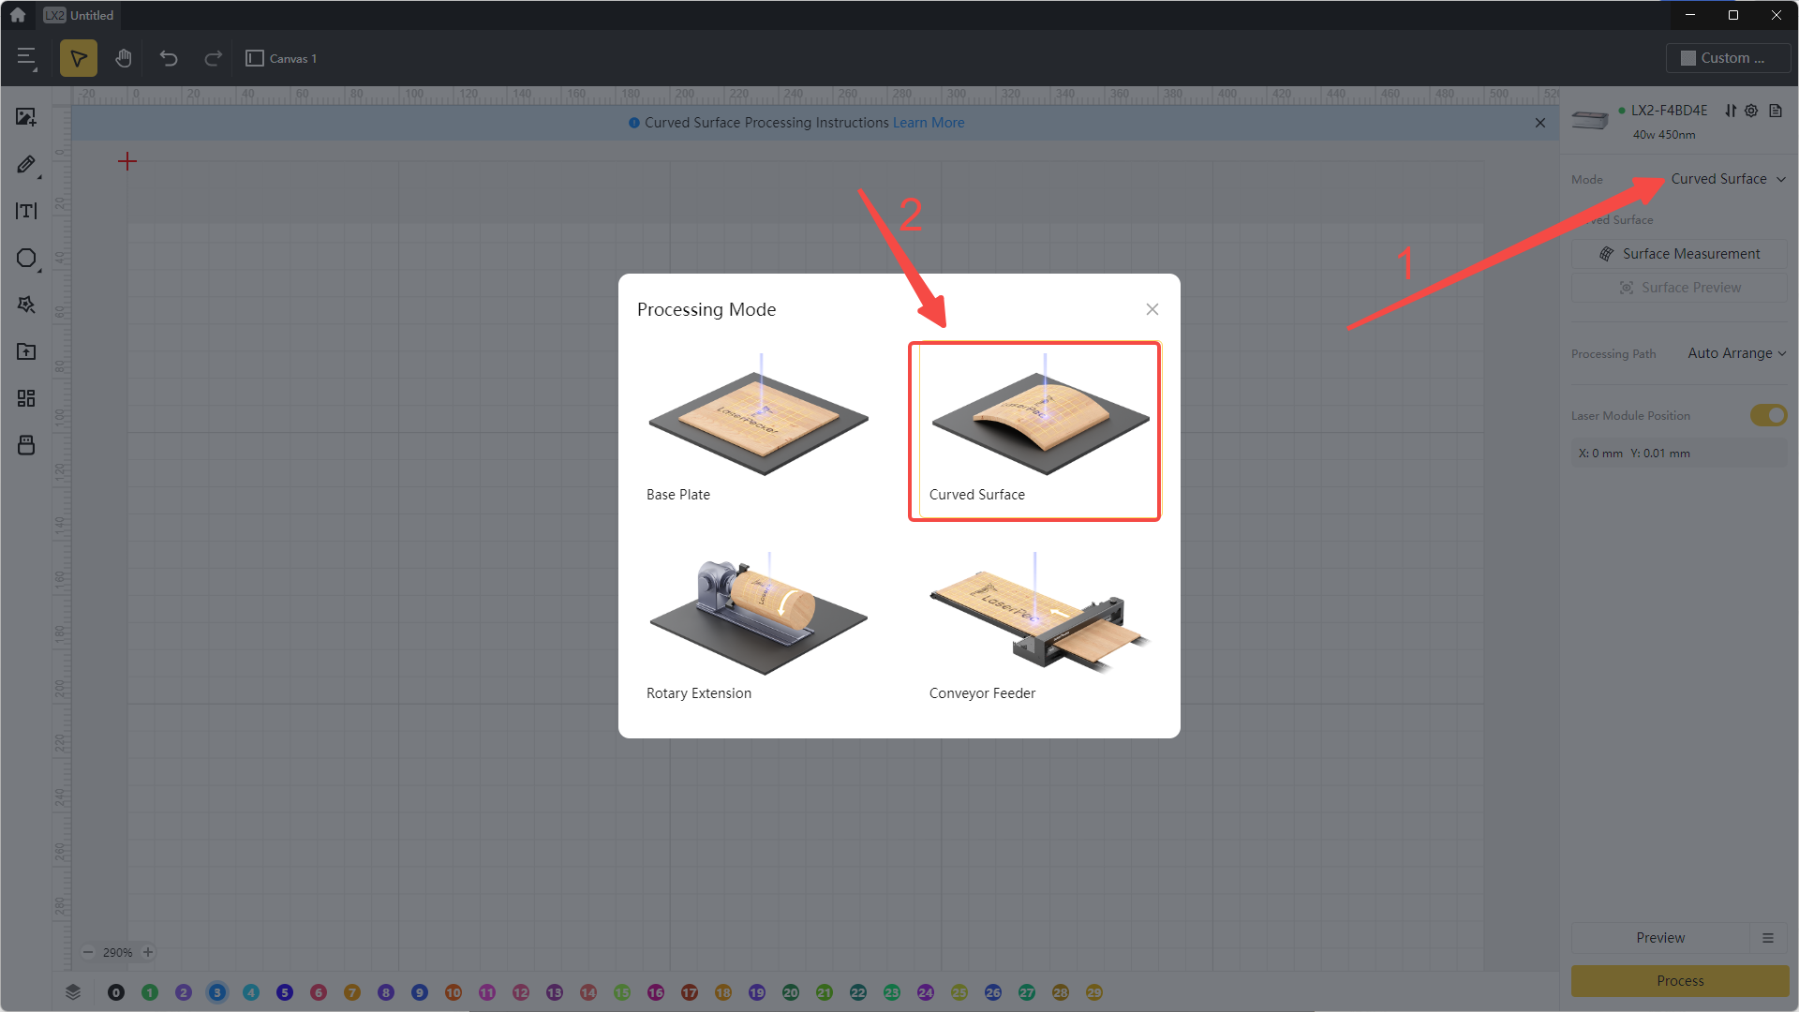
Task: Open the layers stack icon
Action: (73, 992)
